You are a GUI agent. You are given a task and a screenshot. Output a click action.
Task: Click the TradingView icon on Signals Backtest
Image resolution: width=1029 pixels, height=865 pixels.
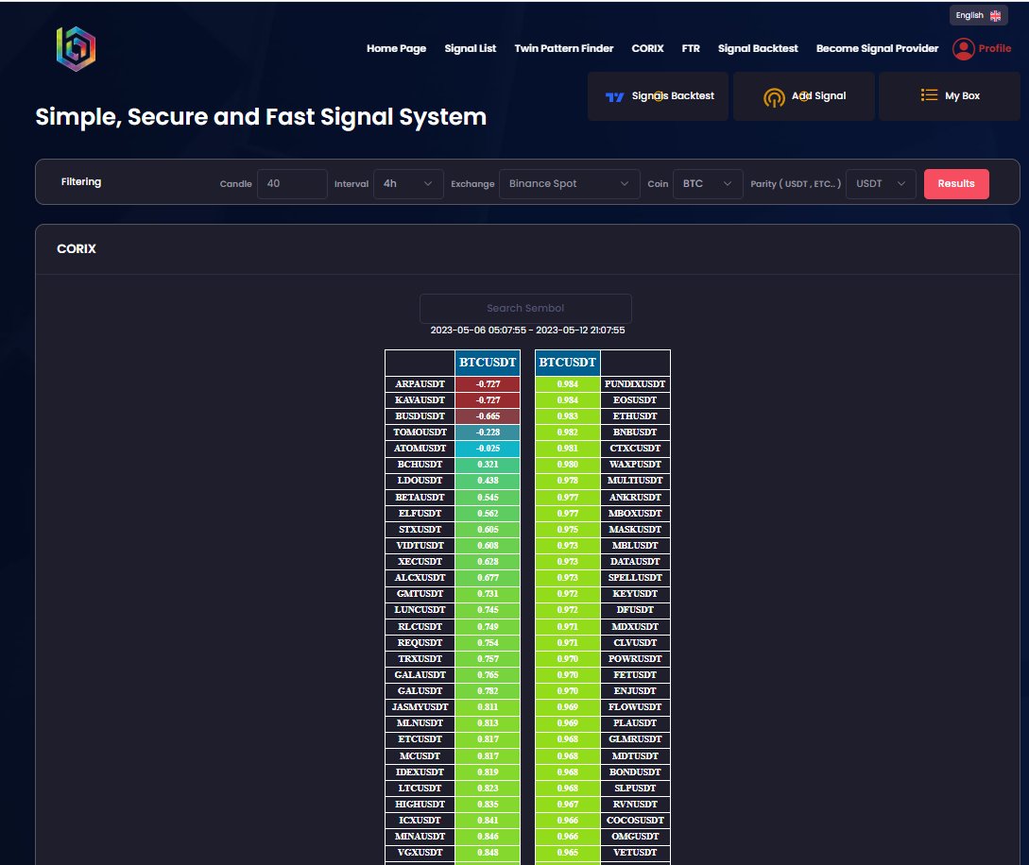[615, 97]
